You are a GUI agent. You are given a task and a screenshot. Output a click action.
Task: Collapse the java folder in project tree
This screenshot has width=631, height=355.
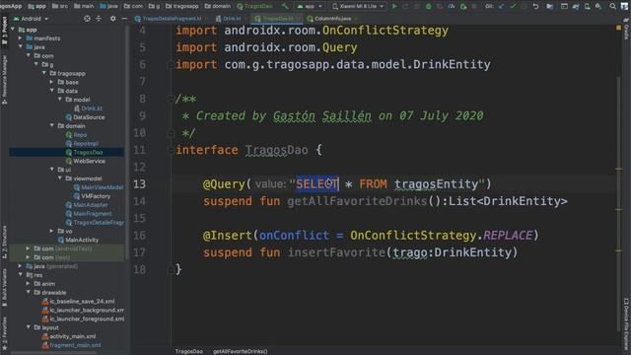coord(20,47)
